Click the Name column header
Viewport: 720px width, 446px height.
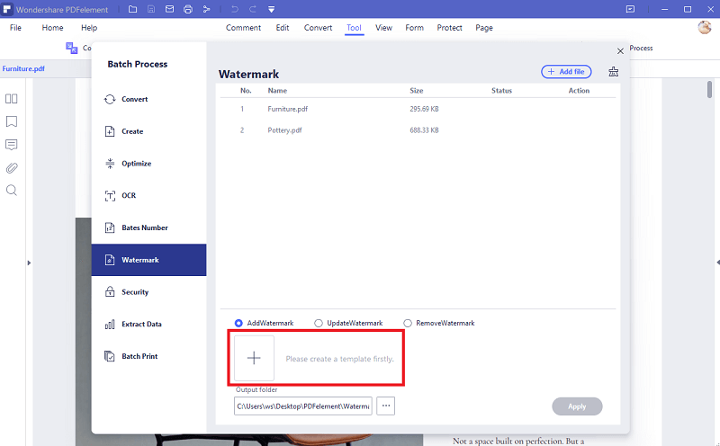(277, 91)
